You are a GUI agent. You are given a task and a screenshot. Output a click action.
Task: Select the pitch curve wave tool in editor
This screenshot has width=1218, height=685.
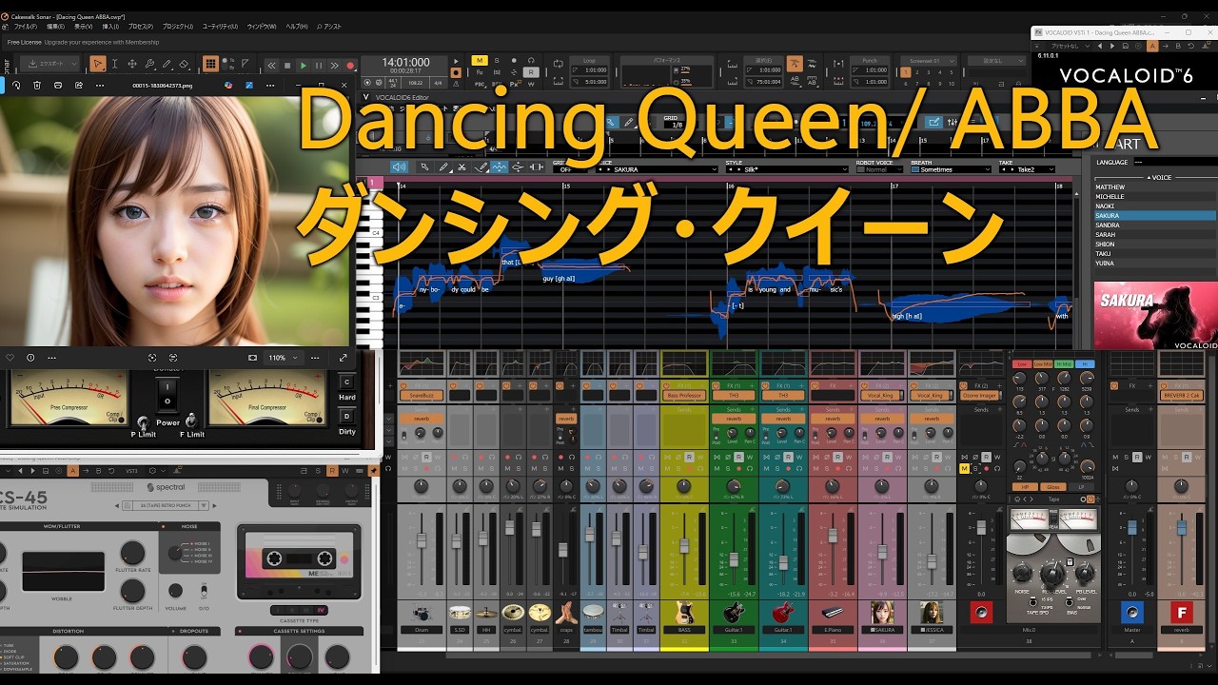pyautogui.click(x=500, y=166)
